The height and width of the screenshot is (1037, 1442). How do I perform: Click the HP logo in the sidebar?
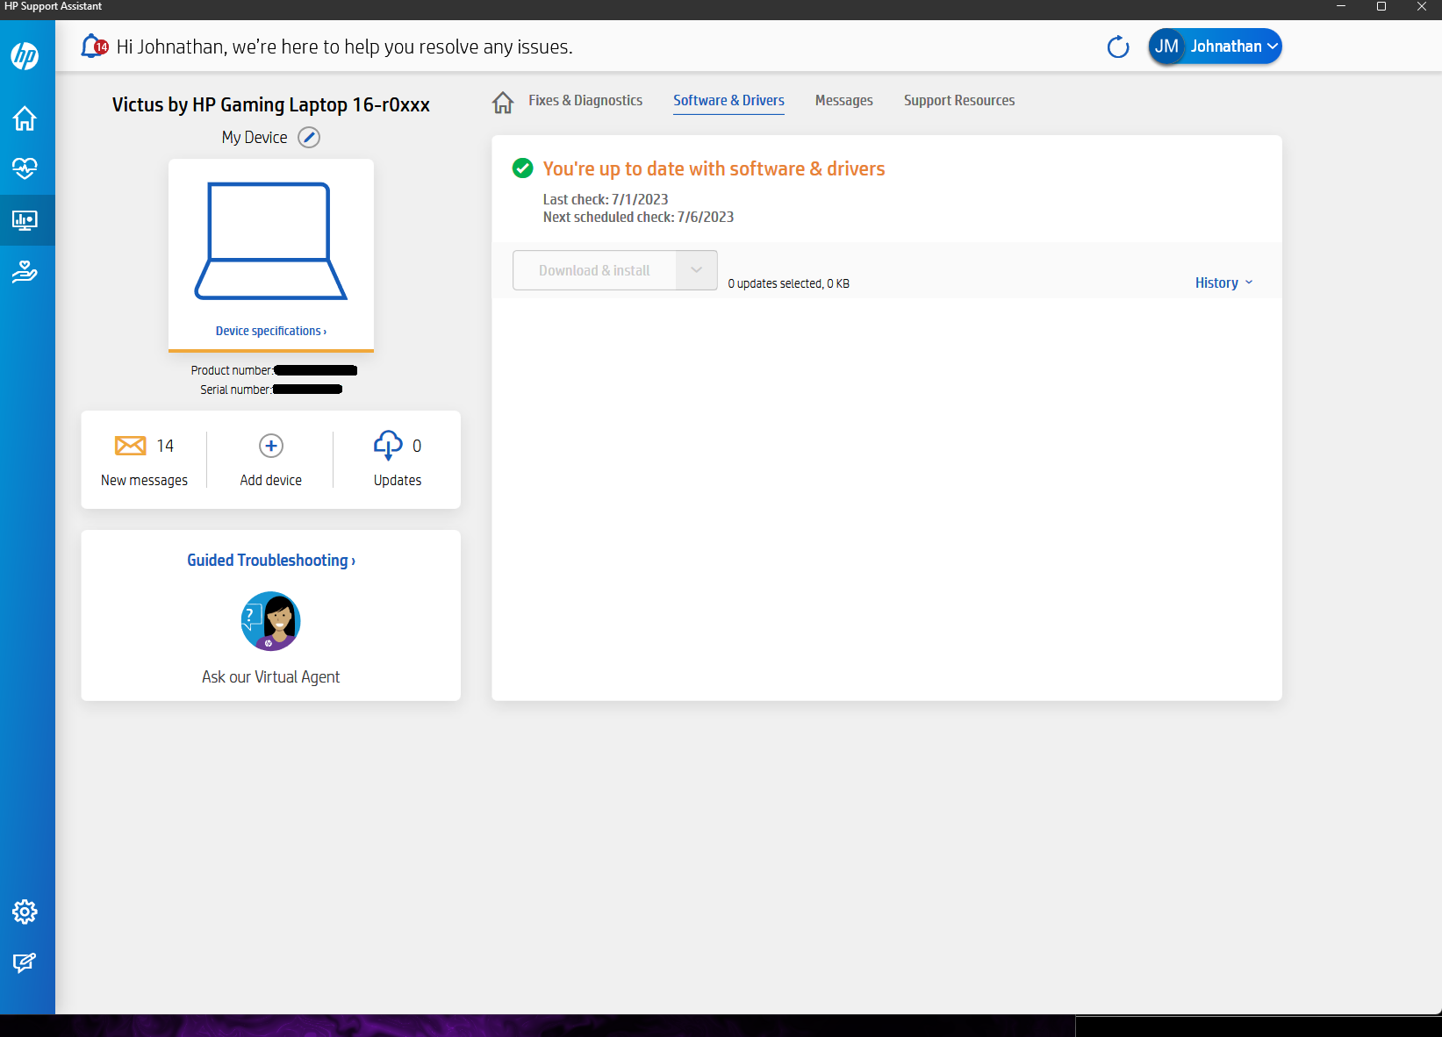tap(25, 55)
